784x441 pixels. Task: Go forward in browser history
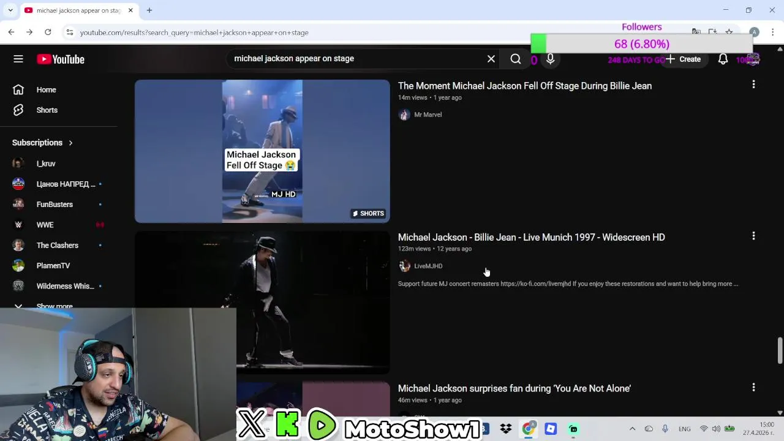[x=29, y=32]
